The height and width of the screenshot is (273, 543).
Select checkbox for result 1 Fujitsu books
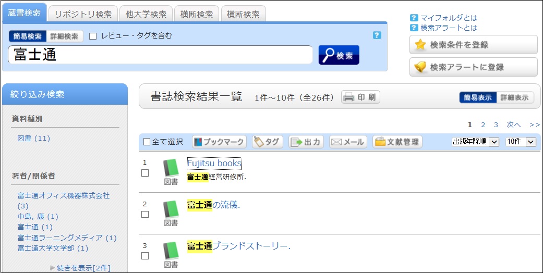145,173
